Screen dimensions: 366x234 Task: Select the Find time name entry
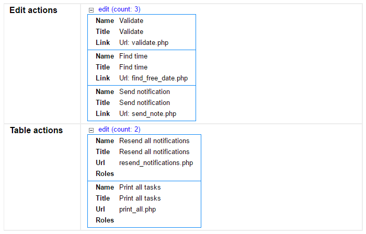(x=133, y=56)
